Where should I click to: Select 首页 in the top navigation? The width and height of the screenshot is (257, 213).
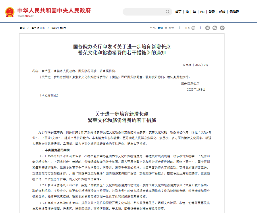coord(178,12)
